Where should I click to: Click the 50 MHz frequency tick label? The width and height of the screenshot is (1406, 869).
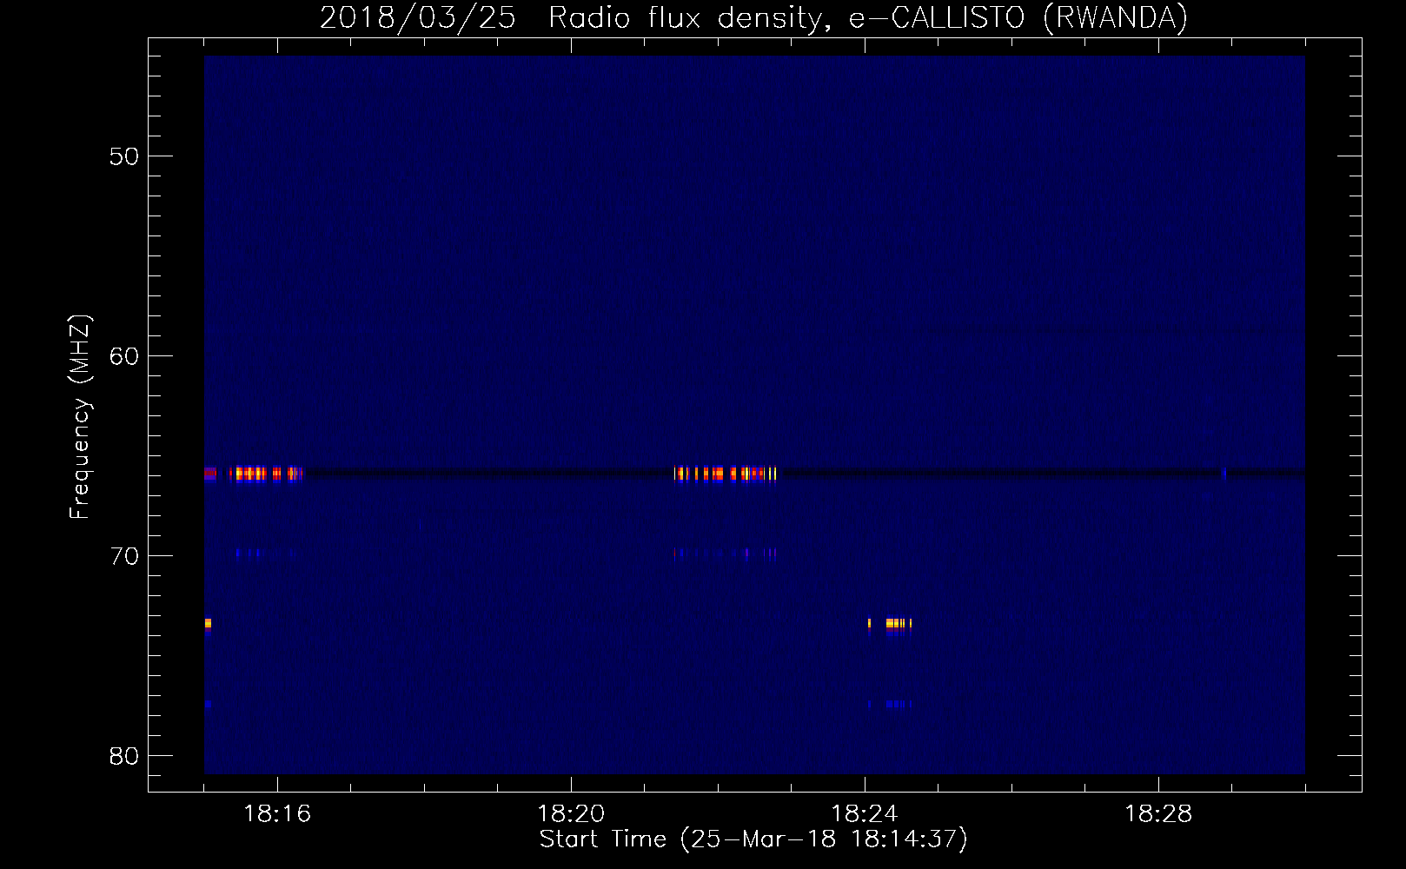pyautogui.click(x=124, y=156)
